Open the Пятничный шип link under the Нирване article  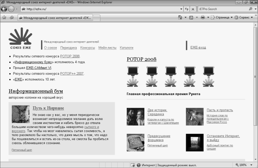[22, 150]
